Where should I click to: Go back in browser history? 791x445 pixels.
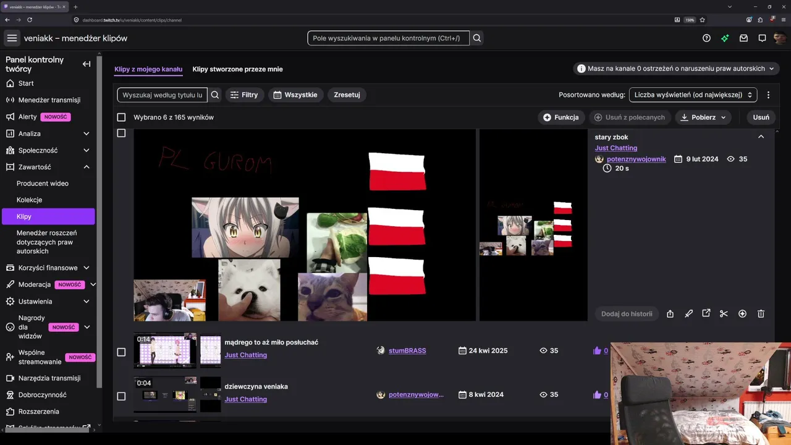pyautogui.click(x=7, y=20)
